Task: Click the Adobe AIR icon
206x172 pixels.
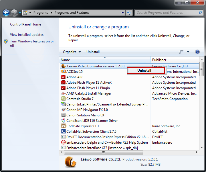Action: point(63,77)
